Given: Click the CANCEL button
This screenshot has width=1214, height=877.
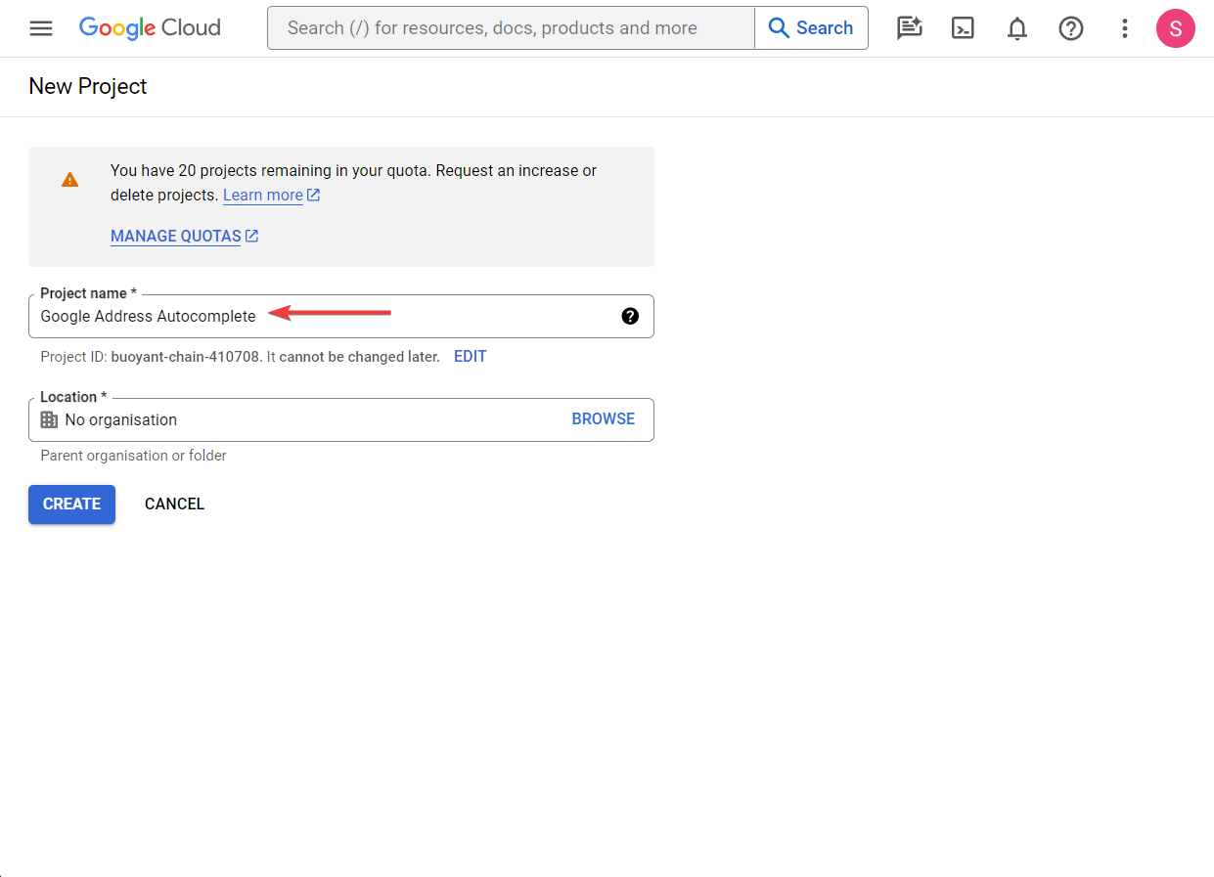Looking at the screenshot, I should click(x=174, y=504).
